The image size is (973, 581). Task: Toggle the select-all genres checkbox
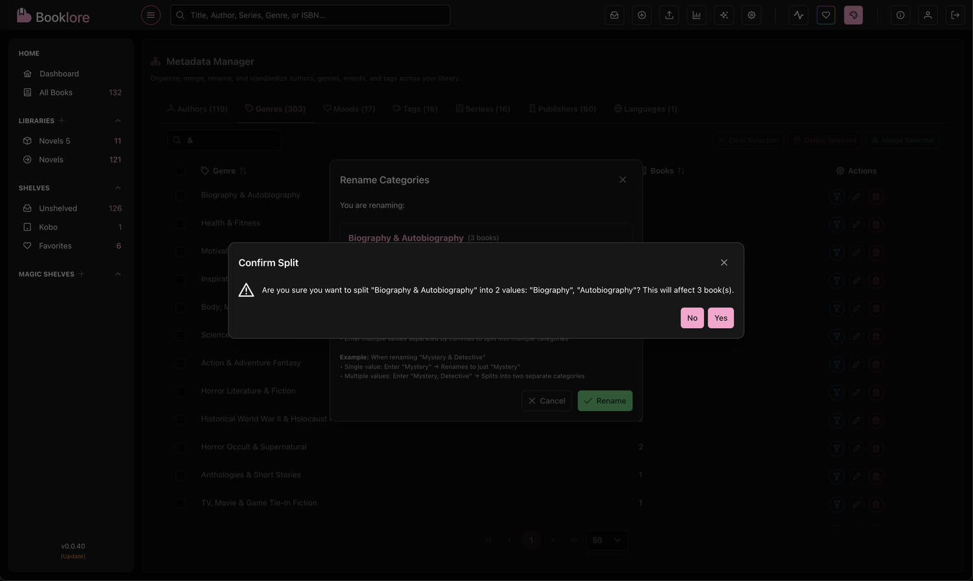click(180, 171)
